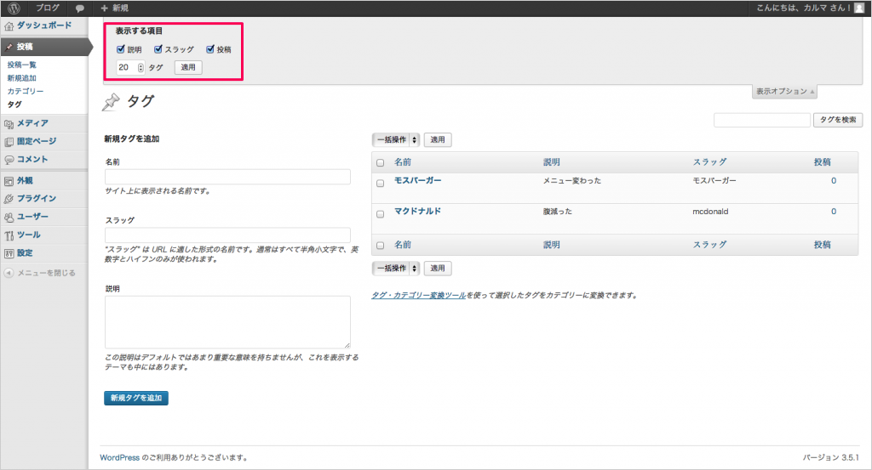Image resolution: width=872 pixels, height=470 pixels.
Task: Open the マクドナルド tag link
Action: tap(417, 211)
